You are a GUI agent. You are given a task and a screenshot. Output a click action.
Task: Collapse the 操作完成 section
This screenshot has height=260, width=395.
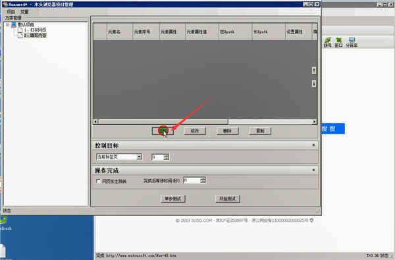tap(313, 170)
